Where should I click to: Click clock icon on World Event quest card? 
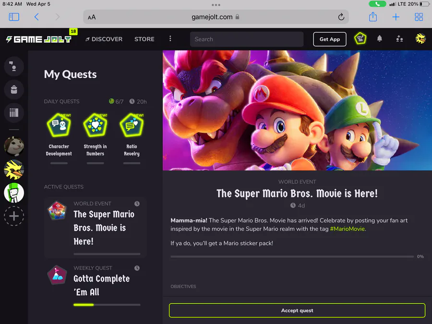click(x=137, y=204)
